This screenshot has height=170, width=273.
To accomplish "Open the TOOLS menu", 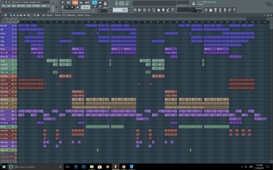I will 44,6.
